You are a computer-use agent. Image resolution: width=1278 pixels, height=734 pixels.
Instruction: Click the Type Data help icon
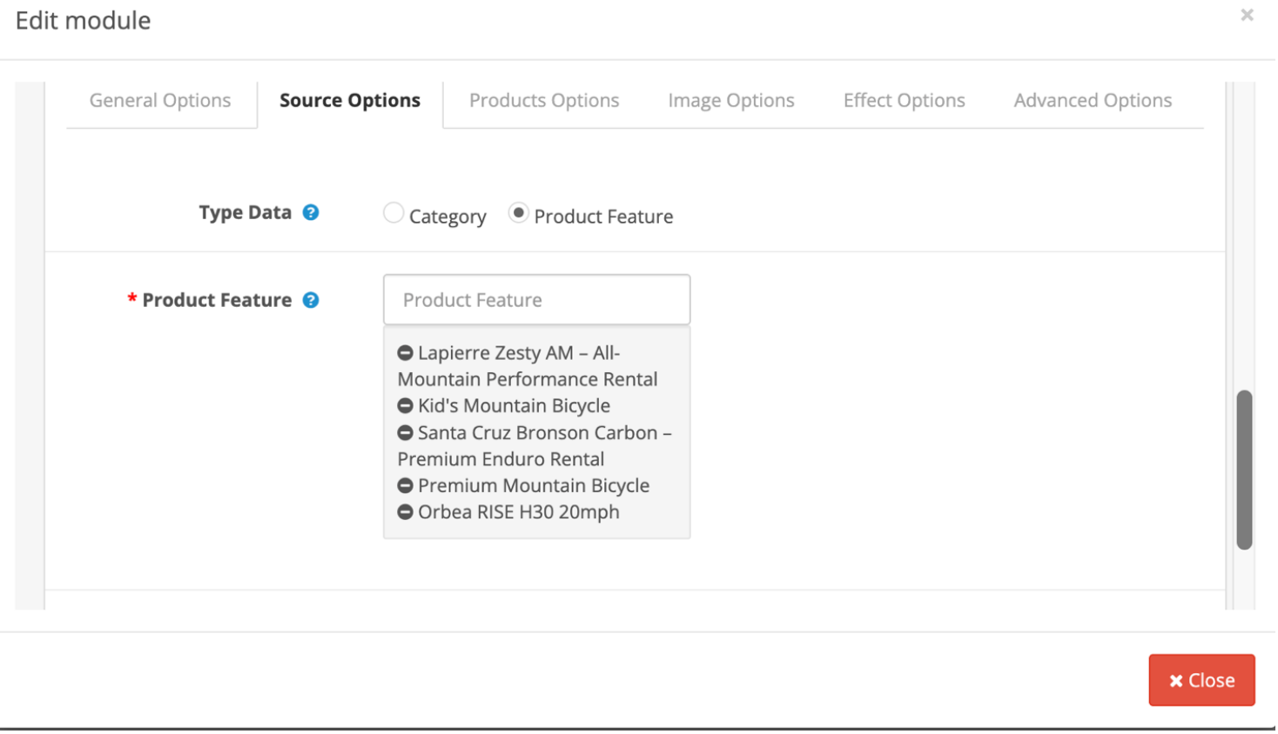(311, 213)
